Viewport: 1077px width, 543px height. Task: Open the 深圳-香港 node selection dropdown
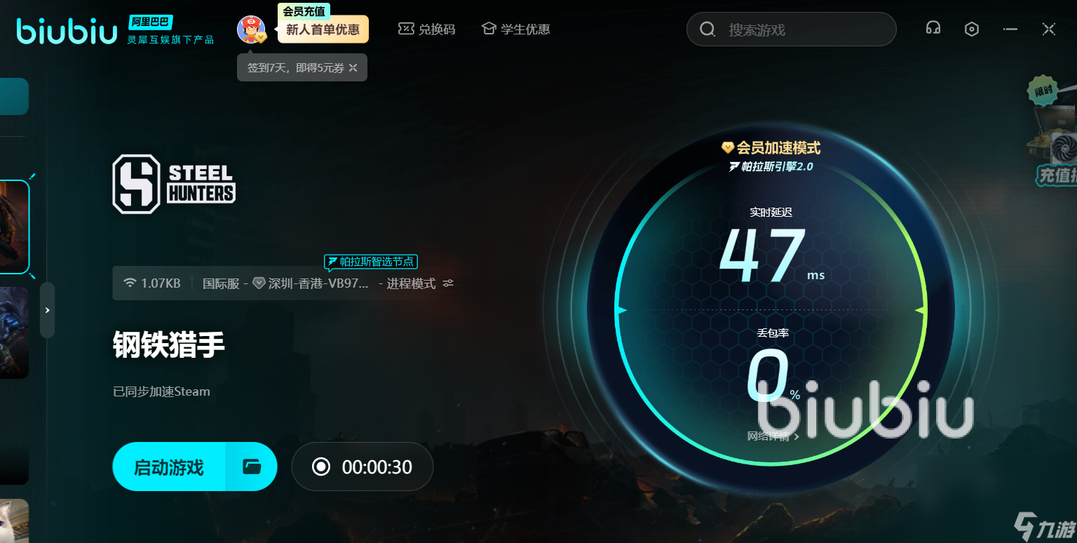click(x=311, y=283)
